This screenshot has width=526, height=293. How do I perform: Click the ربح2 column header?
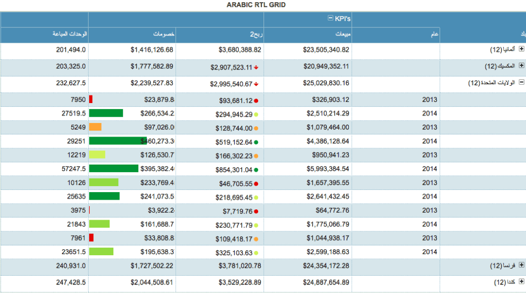[255, 35]
